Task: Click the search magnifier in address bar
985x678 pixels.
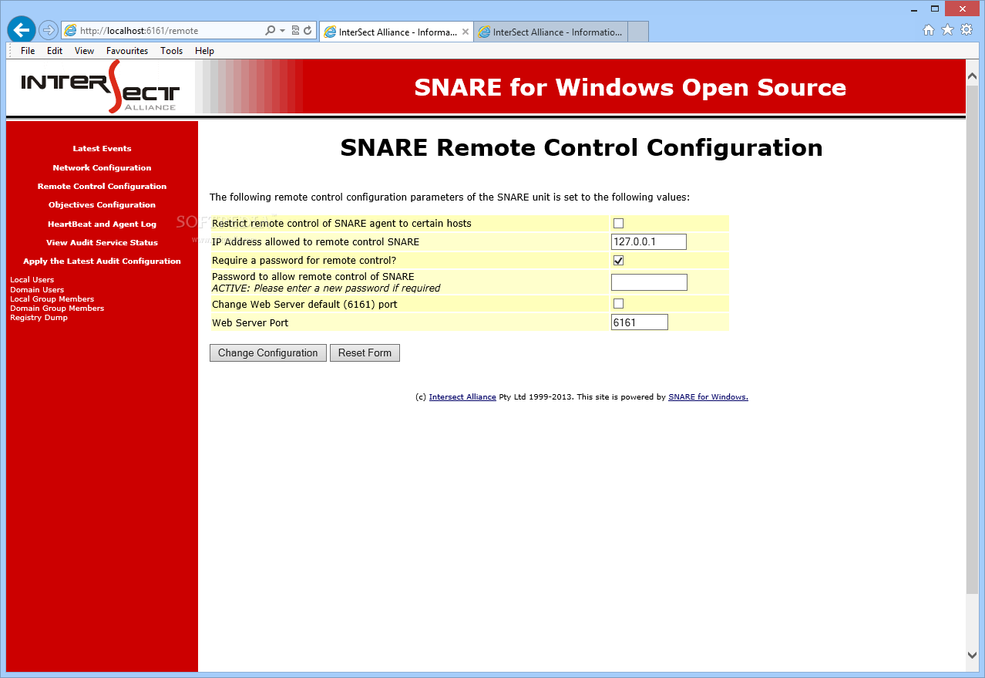Action: coord(270,31)
